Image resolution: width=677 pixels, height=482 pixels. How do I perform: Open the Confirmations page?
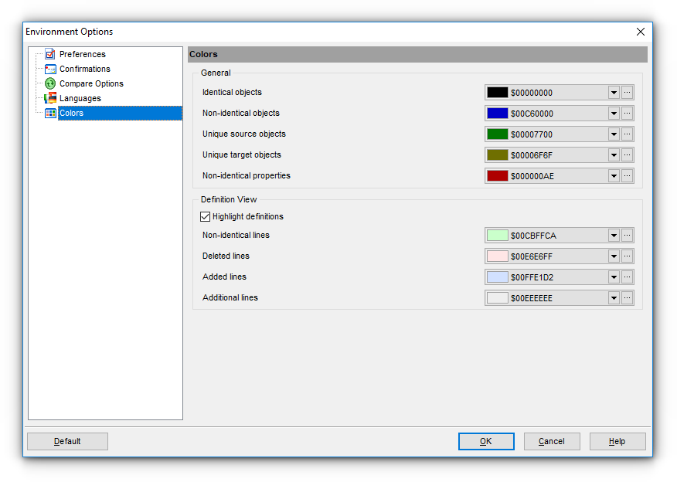pos(85,69)
